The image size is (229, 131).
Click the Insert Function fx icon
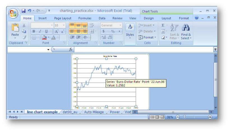(71, 49)
